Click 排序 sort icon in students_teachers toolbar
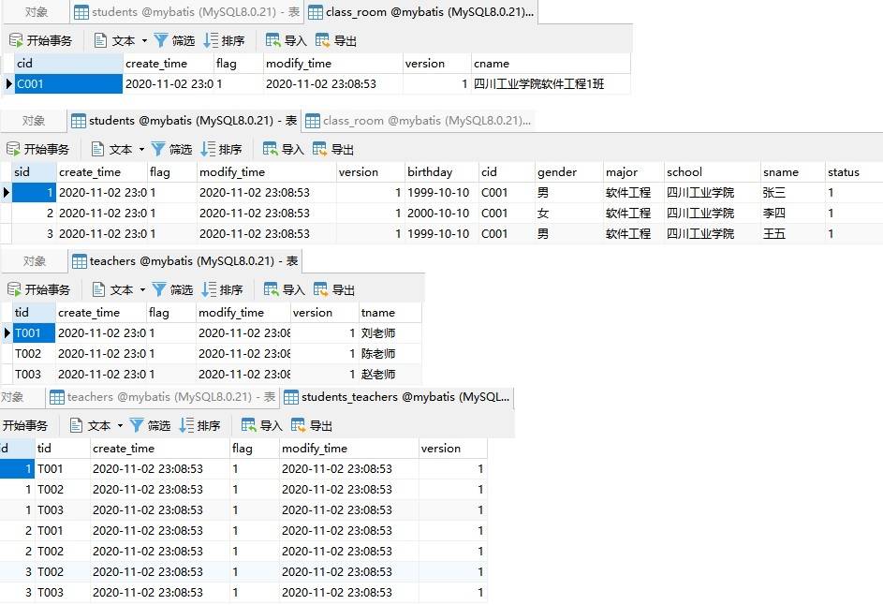Viewport: 883px width, 605px height. tap(186, 425)
